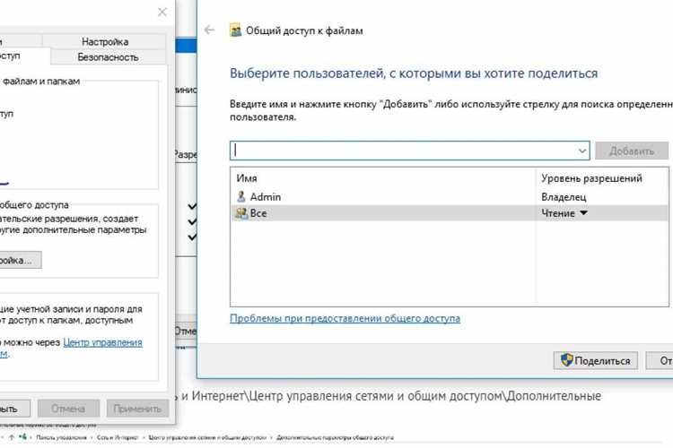Open the Чтение permission dropdown for Все
The image size is (673, 448).
583,213
